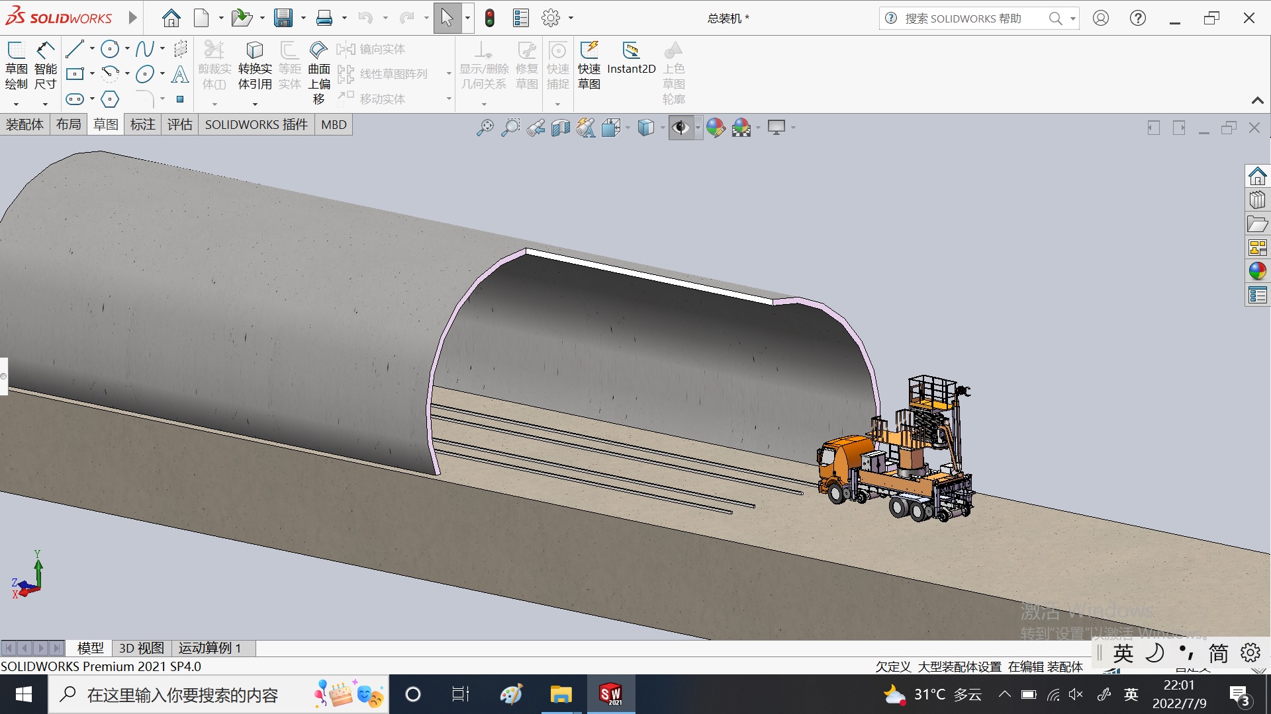Screen dimensions: 1271x714
Task: Collapse the CommandManager ribbon chevron
Action: [x=1257, y=100]
